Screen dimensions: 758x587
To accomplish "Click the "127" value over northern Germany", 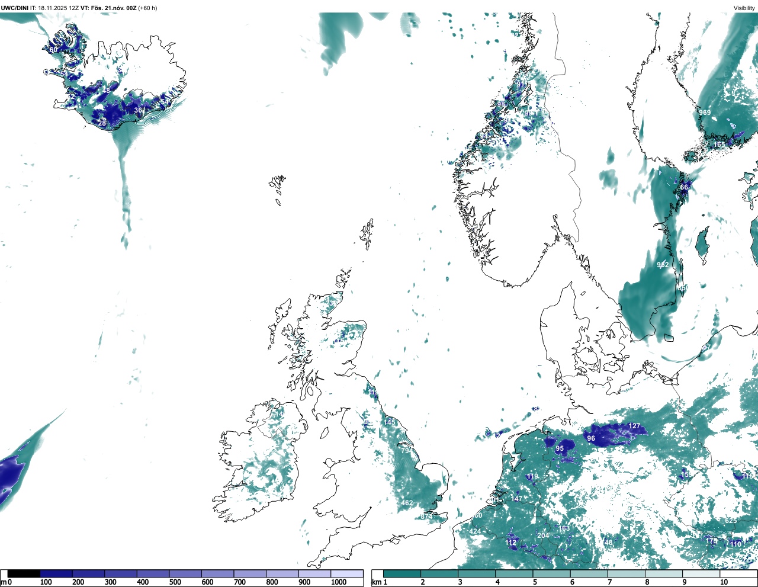I will [x=634, y=426].
